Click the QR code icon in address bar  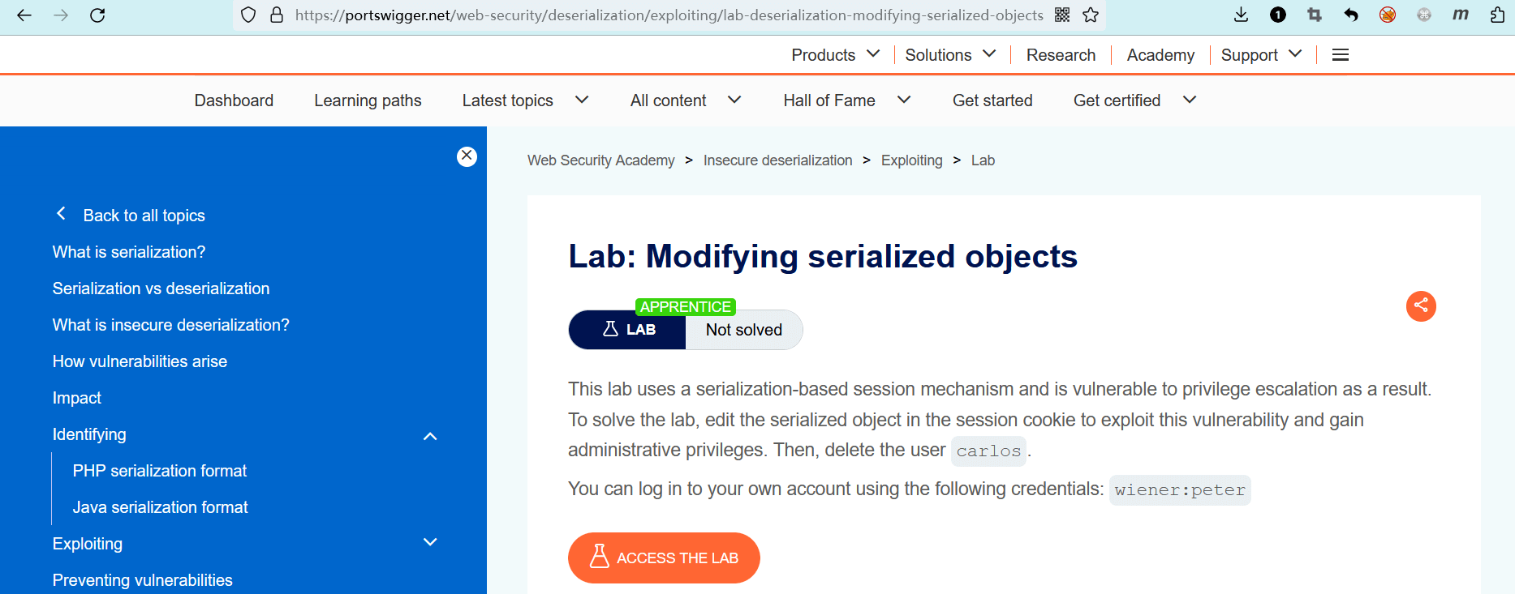1062,15
